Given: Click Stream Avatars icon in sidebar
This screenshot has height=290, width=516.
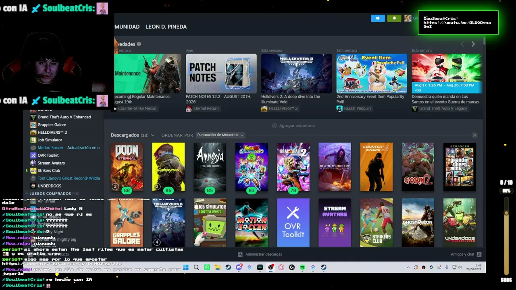Looking at the screenshot, I should pyautogui.click(x=33, y=163).
